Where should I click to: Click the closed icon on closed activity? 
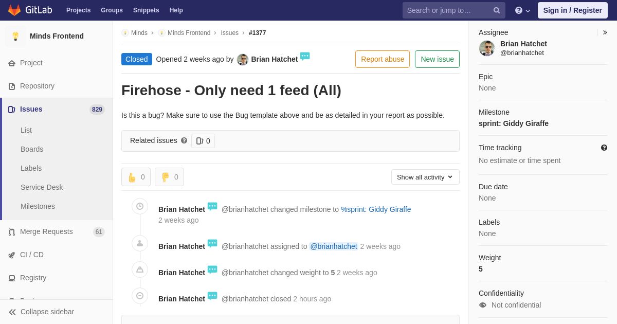click(140, 296)
